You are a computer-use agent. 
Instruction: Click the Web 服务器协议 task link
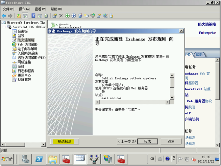click(x=199, y=101)
